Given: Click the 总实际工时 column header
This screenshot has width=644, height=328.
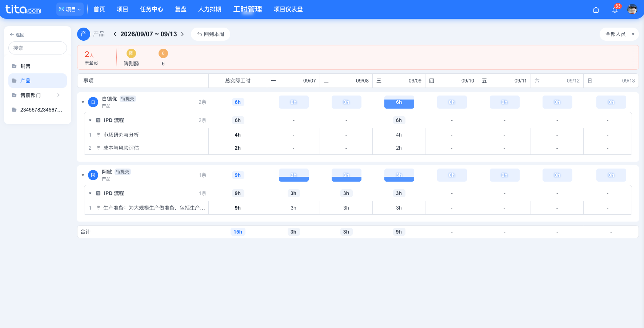Looking at the screenshot, I should [238, 81].
